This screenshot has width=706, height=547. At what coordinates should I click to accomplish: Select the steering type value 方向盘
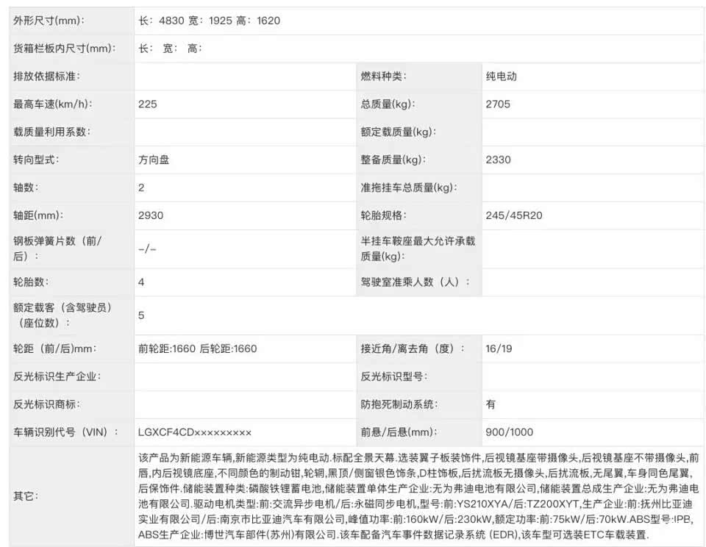(x=154, y=160)
